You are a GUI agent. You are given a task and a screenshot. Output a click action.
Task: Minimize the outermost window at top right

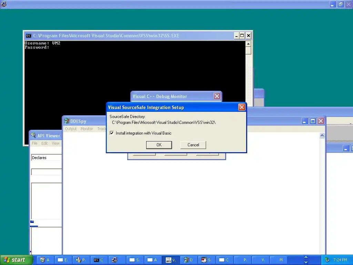(333, 4)
